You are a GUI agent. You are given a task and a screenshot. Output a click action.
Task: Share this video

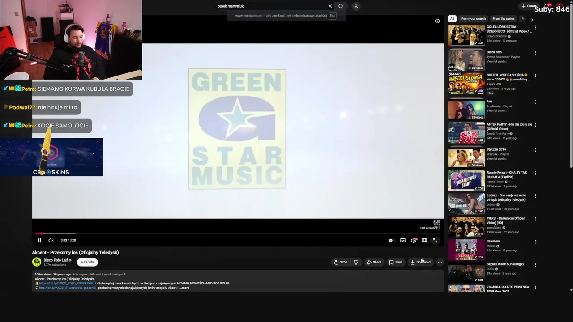pyautogui.click(x=374, y=262)
